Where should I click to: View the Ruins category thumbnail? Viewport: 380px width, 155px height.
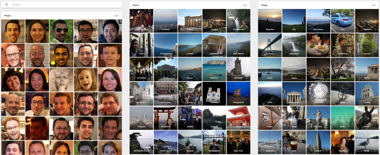tap(367, 70)
